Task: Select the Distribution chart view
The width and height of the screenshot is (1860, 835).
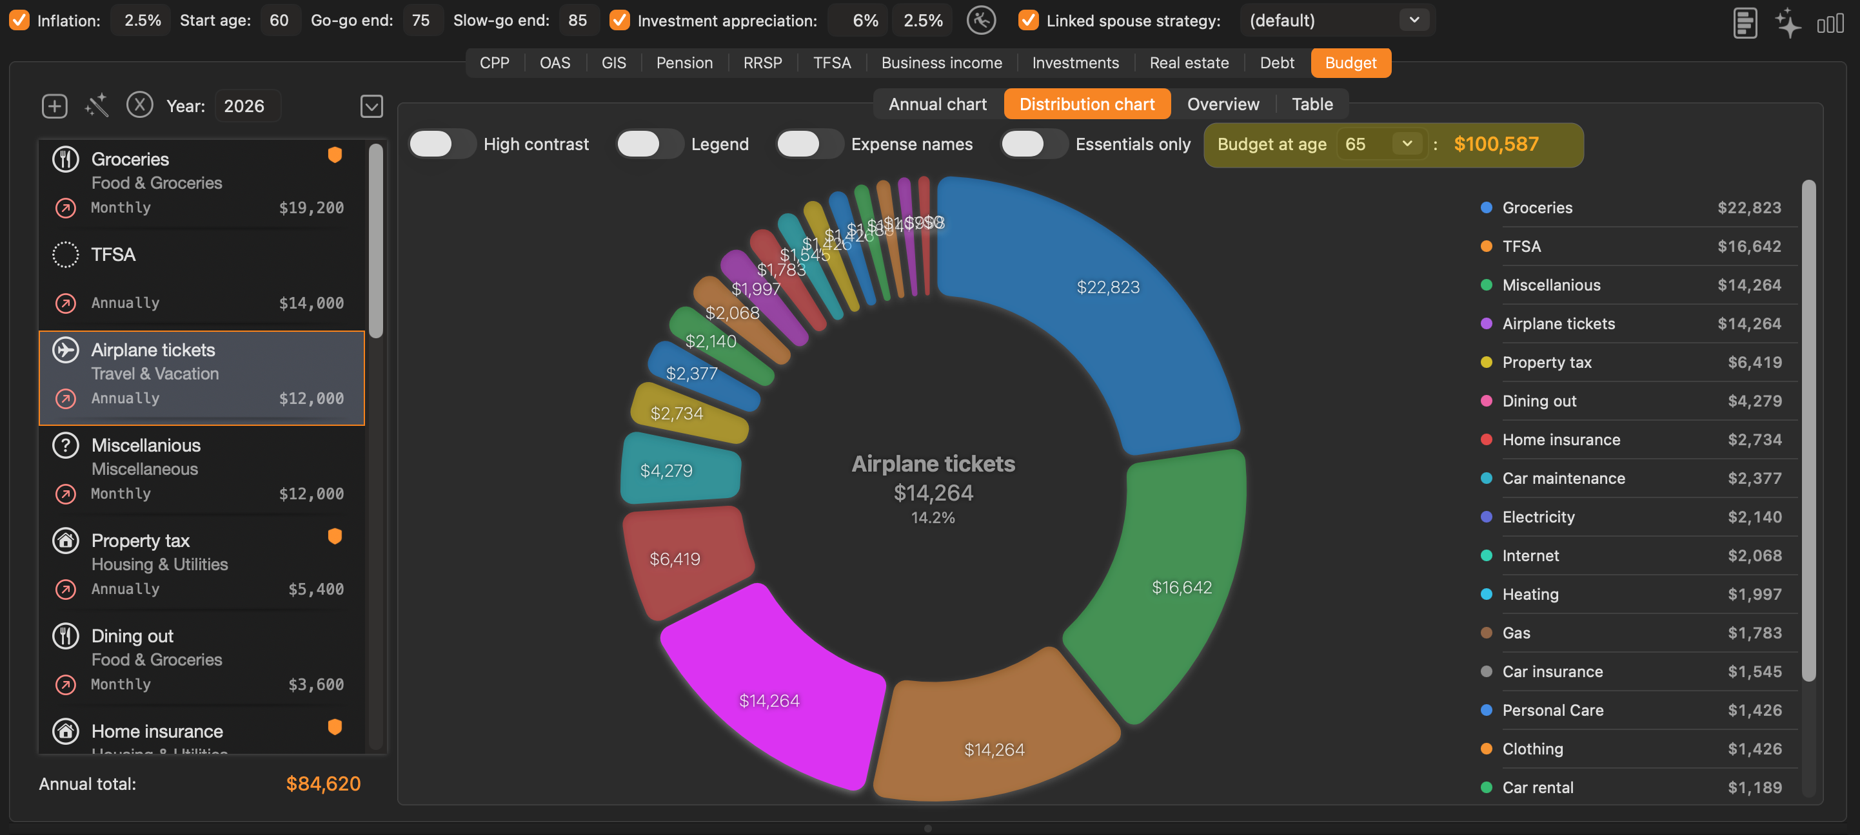Action: click(x=1087, y=104)
